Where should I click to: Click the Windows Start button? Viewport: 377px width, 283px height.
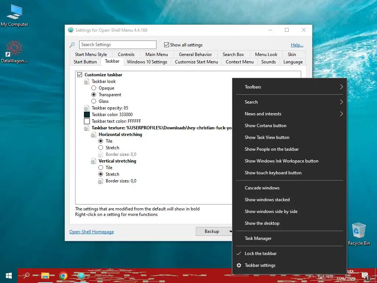click(9, 276)
